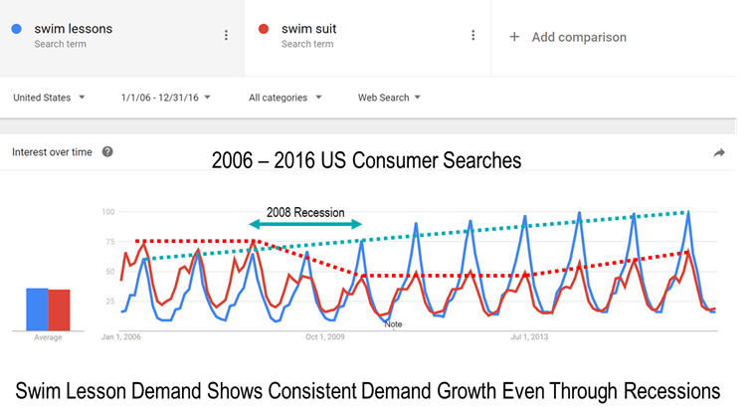
Task: Click the Interest over time heading
Action: [x=52, y=152]
